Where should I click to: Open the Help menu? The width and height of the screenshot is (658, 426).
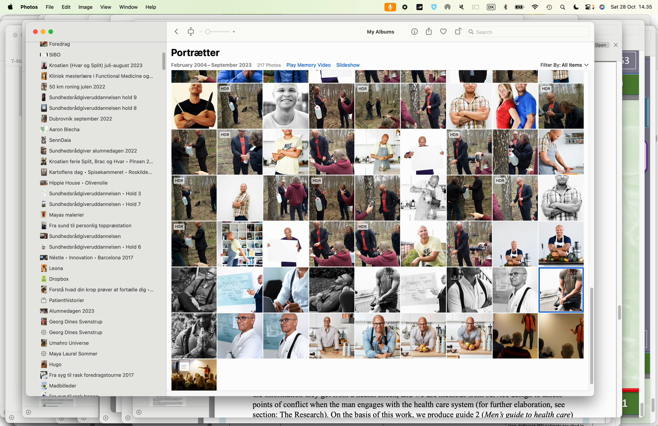point(151,7)
